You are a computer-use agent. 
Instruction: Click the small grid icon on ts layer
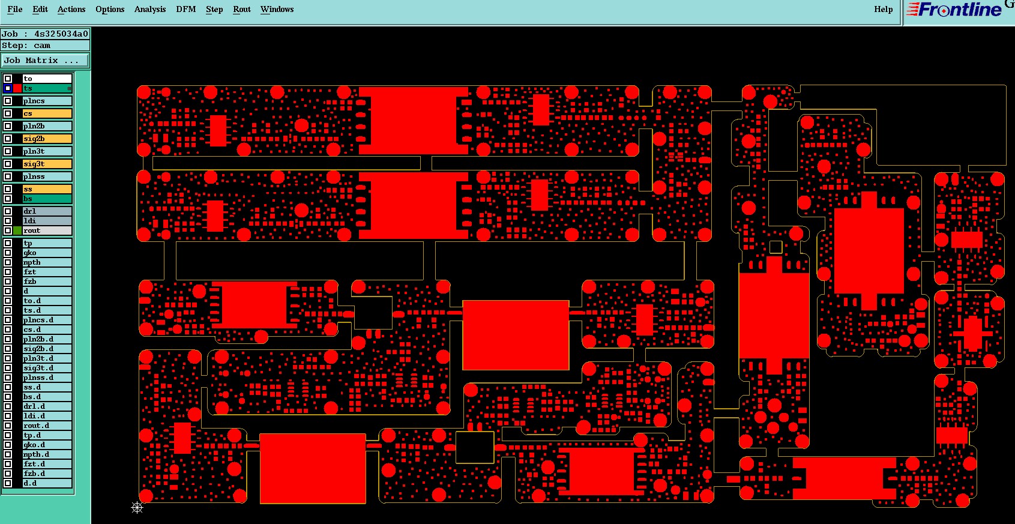coord(70,89)
